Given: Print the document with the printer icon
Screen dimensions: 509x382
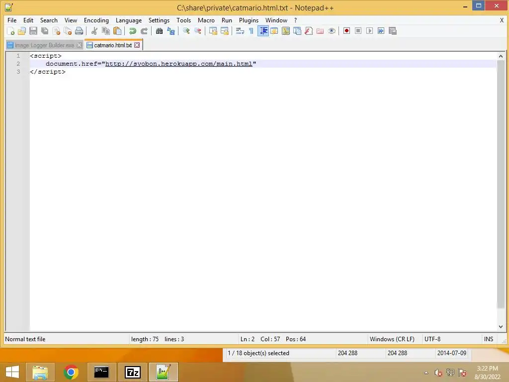Looking at the screenshot, I should tap(79, 31).
